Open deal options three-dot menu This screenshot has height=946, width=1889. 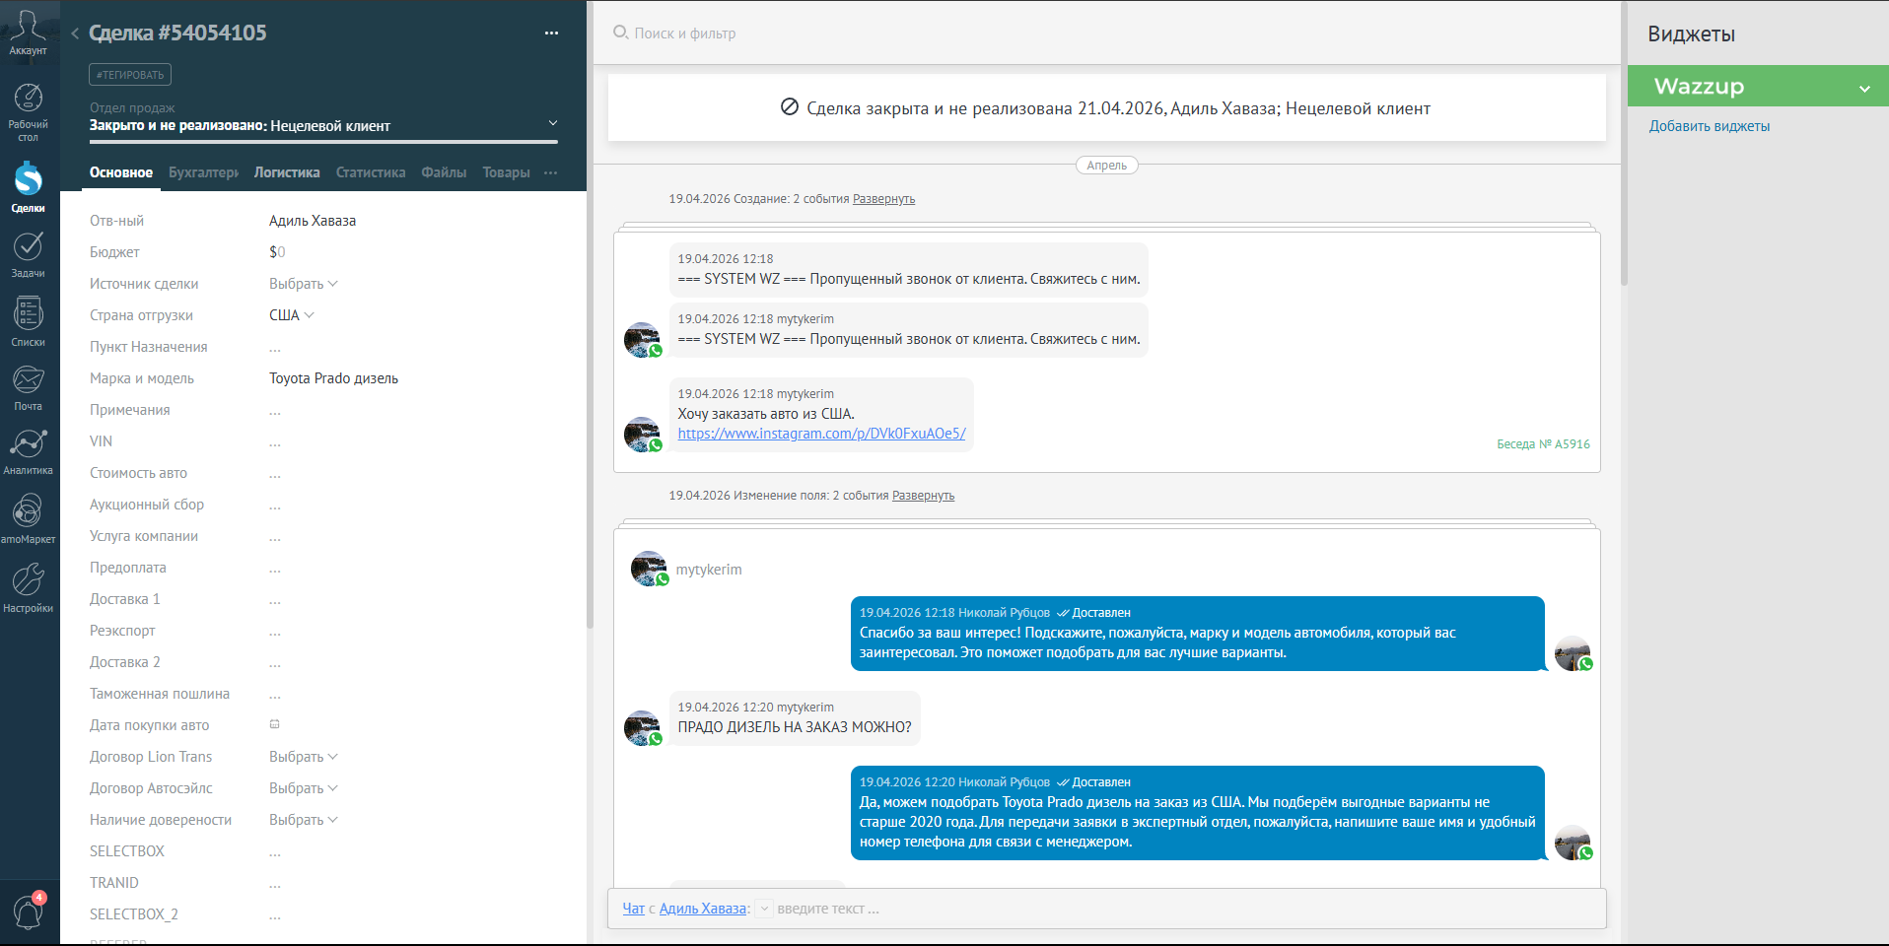point(551,34)
